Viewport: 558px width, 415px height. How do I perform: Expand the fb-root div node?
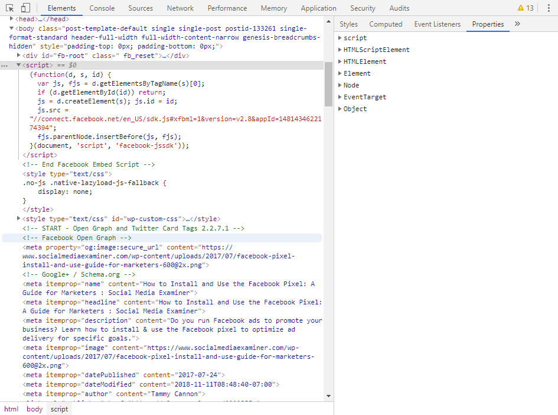19,56
